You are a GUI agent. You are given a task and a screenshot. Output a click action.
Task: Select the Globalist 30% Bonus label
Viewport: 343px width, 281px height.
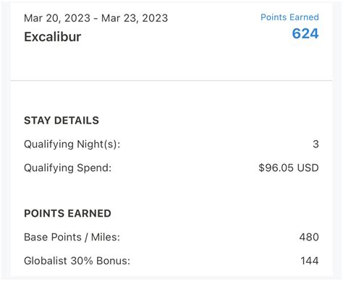pyautogui.click(x=77, y=261)
